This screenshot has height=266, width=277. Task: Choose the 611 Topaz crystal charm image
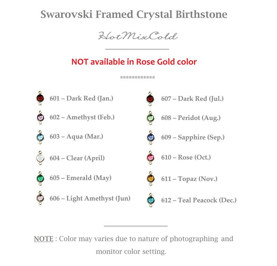tap(150, 178)
